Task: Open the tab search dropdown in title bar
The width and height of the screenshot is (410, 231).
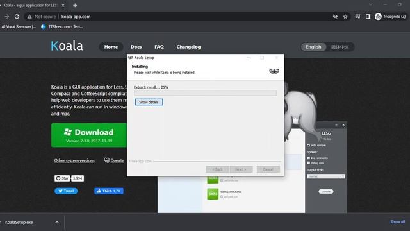Action: [x=370, y=4]
